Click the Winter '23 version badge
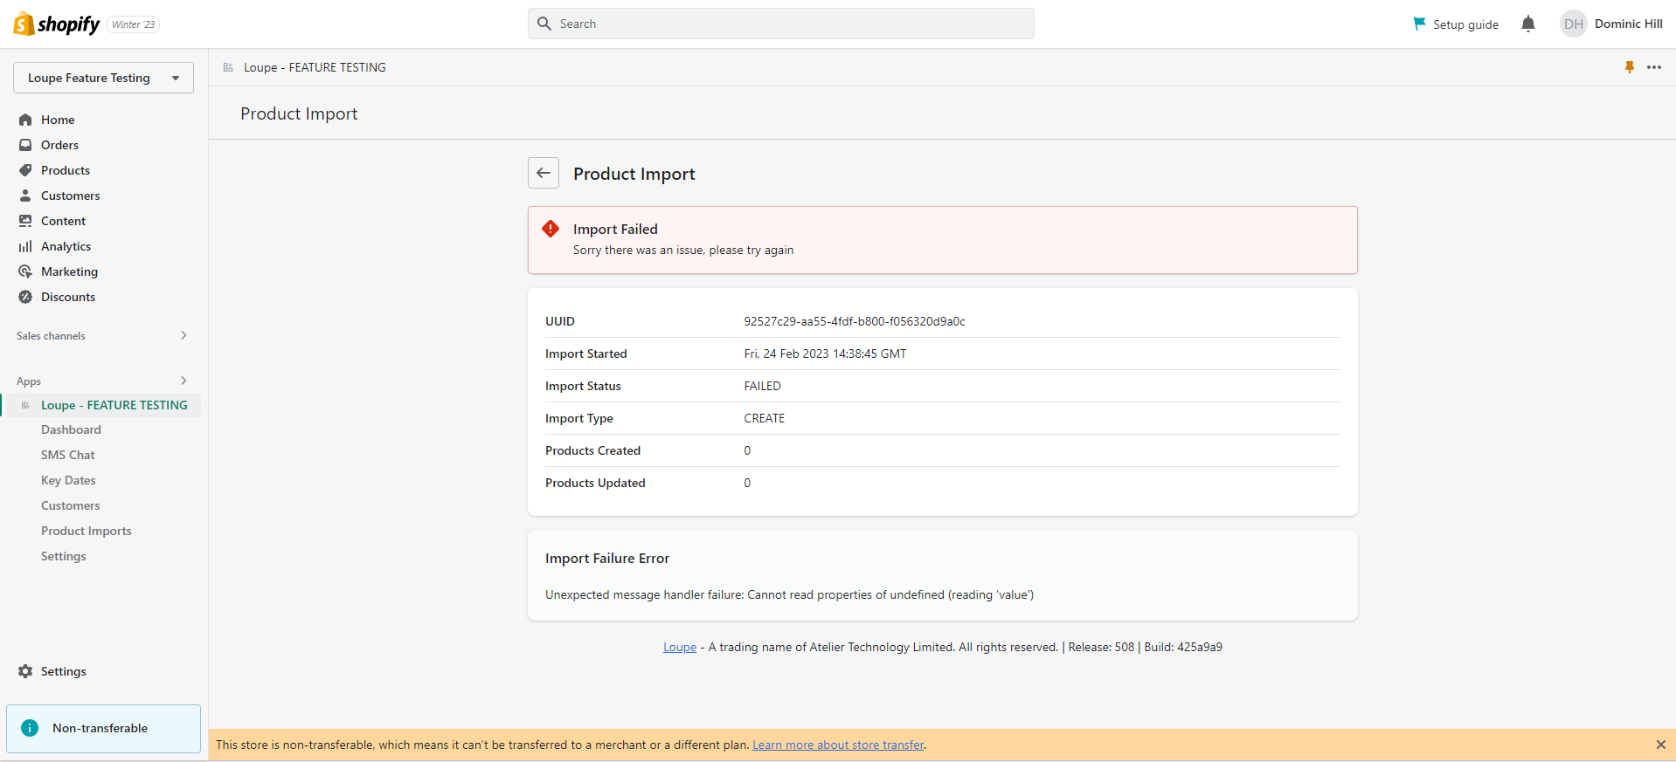Viewport: 1676px width, 762px height. [134, 24]
